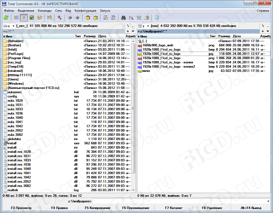Invert selection using red asterisk icon
Screen dimensions: 273x213
[x=59, y=18]
